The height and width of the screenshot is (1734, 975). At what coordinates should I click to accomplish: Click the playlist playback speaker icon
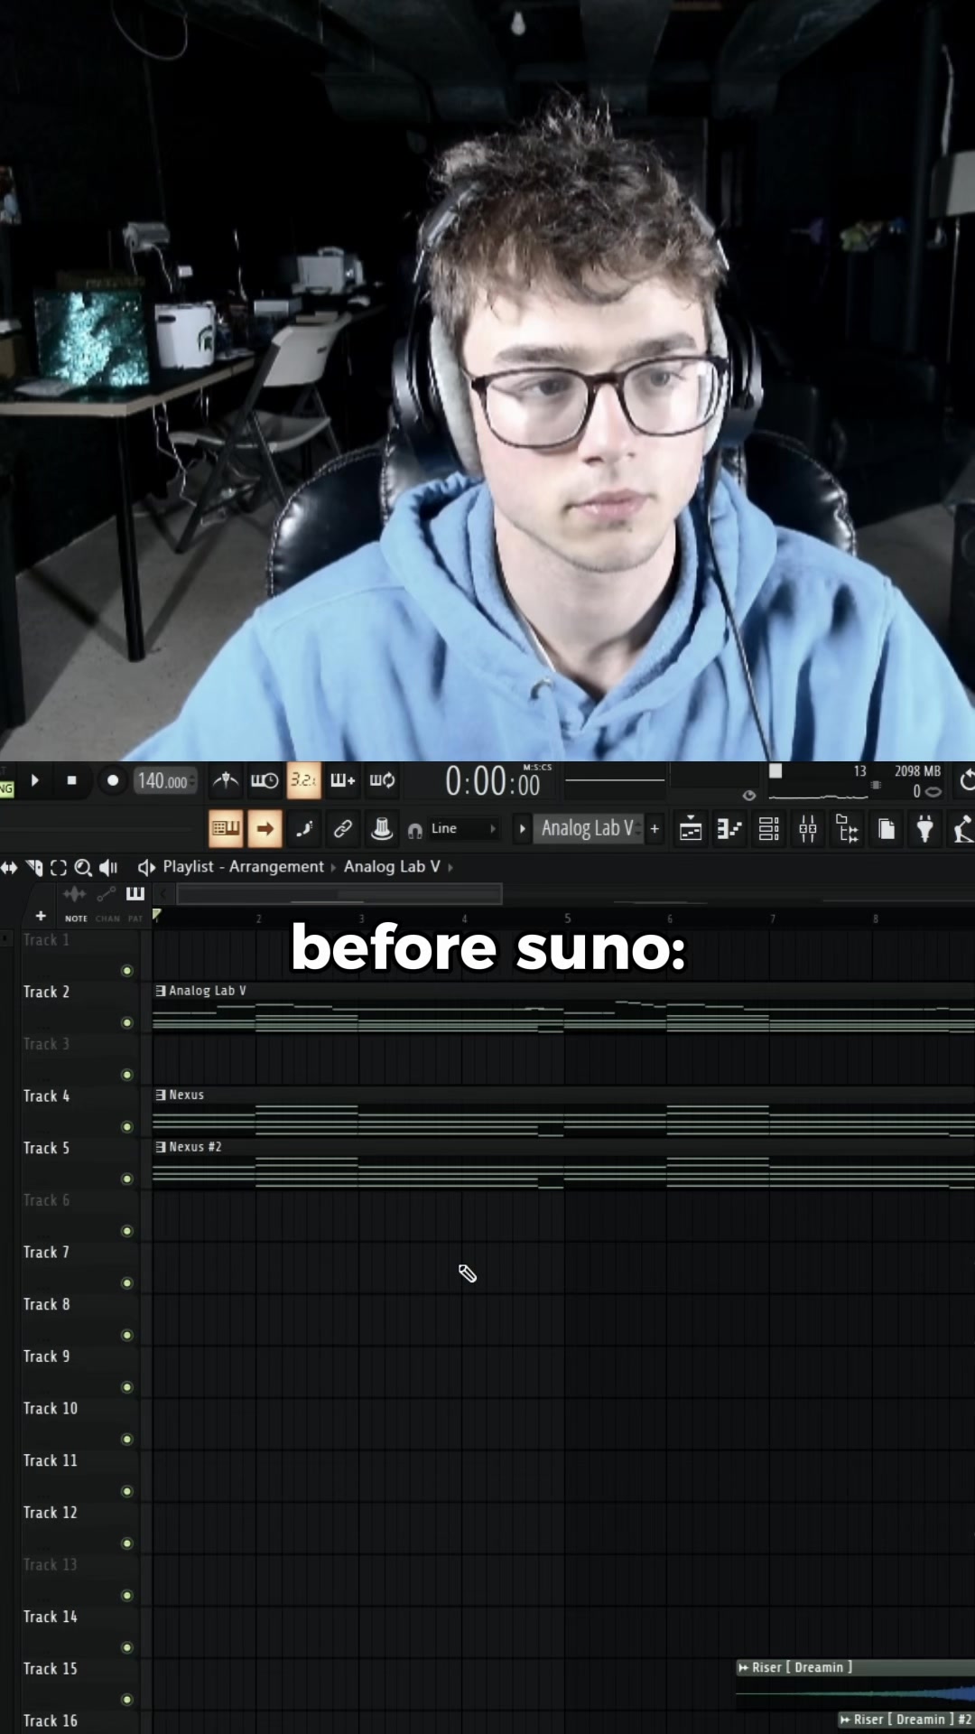pos(108,868)
